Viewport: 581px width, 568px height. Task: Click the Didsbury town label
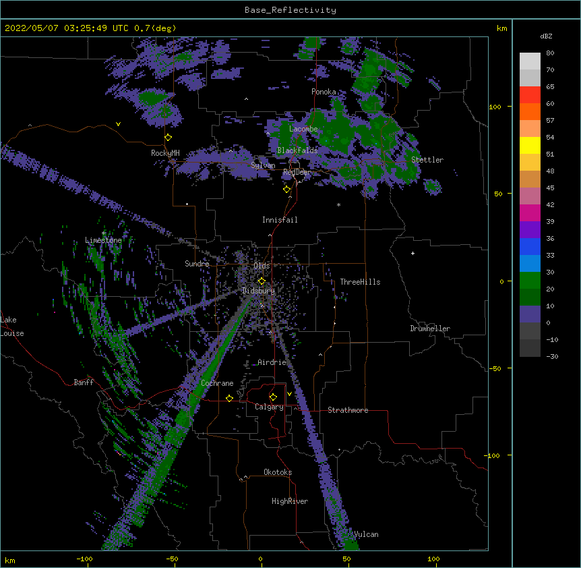click(258, 291)
